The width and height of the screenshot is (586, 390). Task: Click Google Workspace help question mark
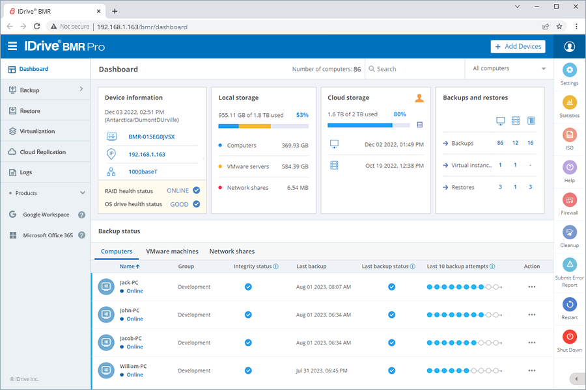click(81, 214)
